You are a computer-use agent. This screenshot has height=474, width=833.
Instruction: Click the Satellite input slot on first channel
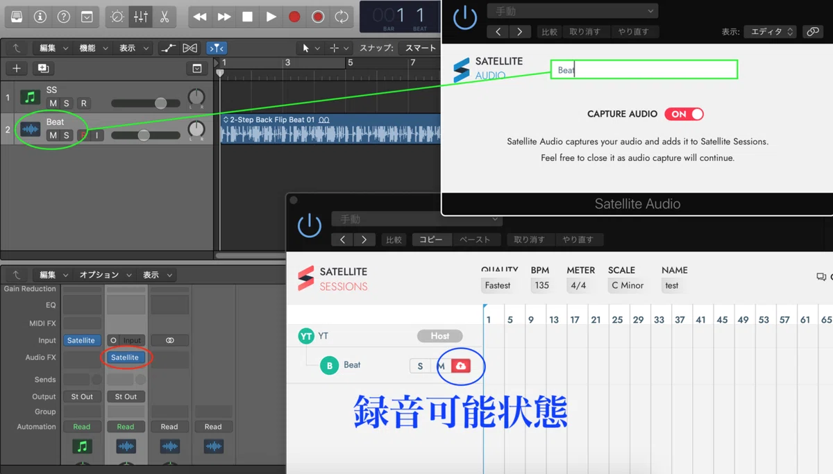tap(81, 340)
